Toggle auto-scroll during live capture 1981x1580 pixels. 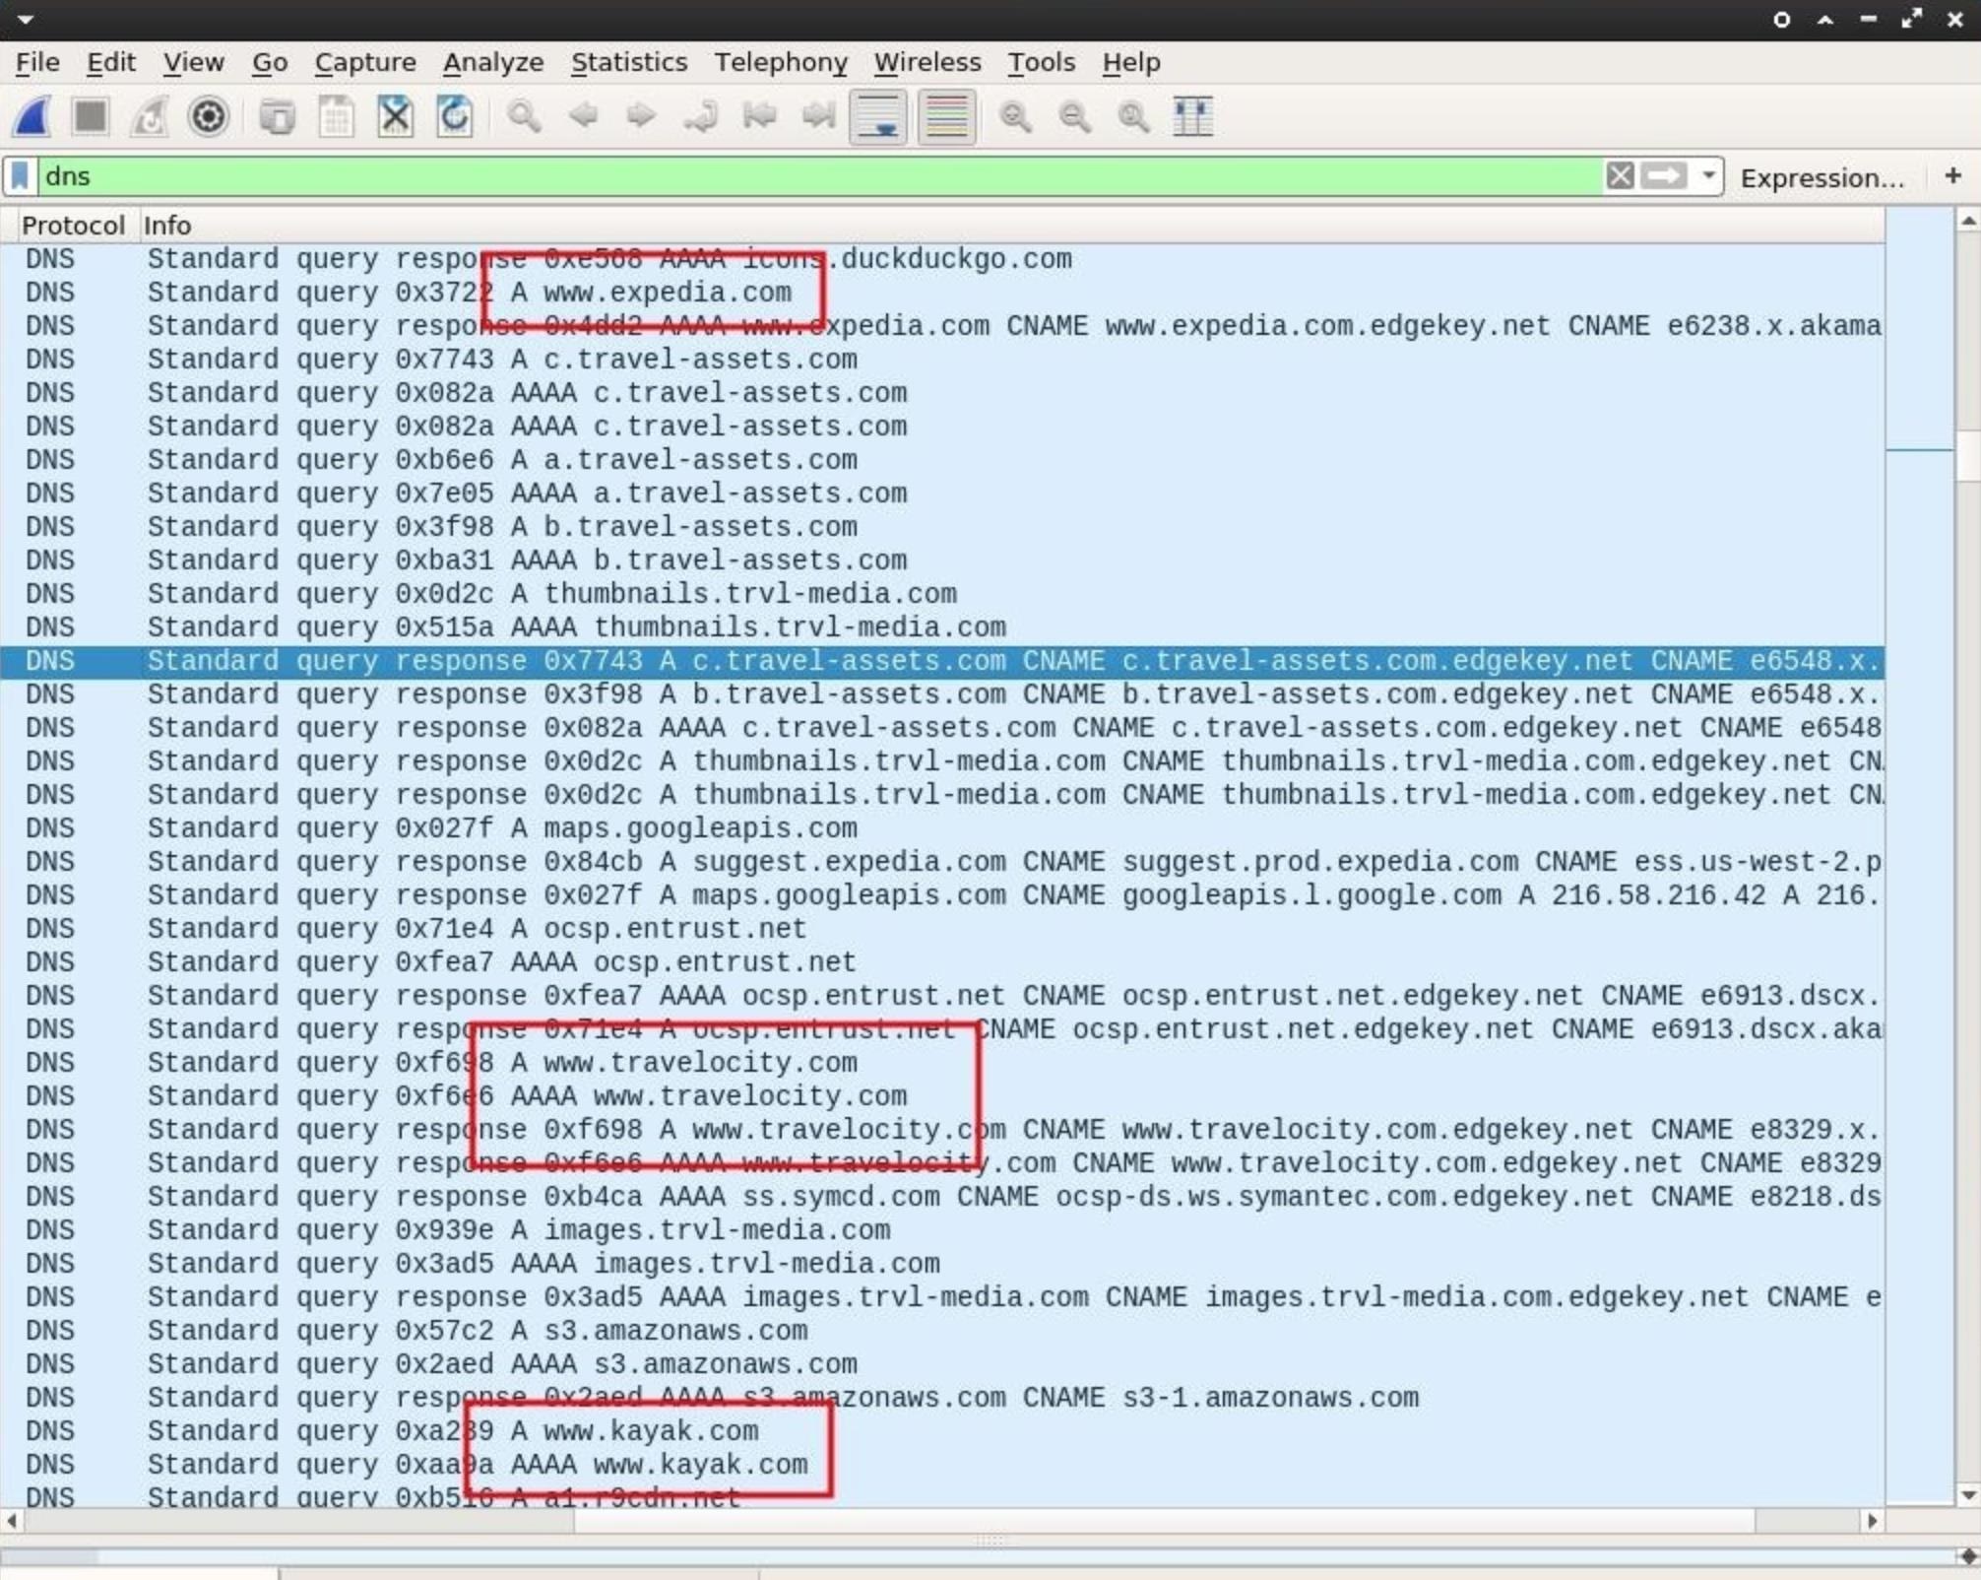point(877,117)
